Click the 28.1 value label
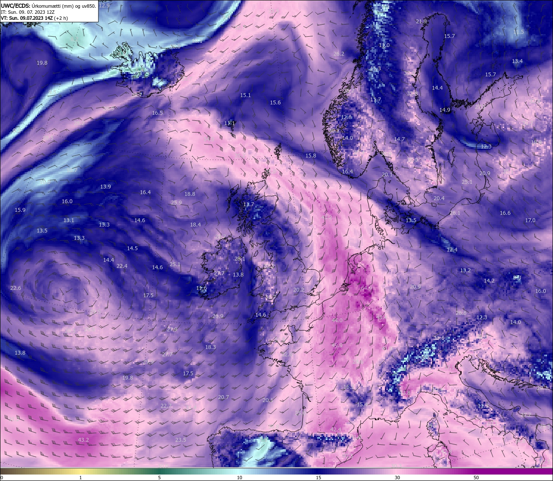Screen dimensions: 553x481 240,259
